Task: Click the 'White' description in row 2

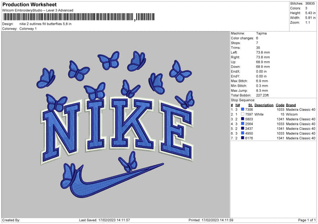Action: [259, 114]
